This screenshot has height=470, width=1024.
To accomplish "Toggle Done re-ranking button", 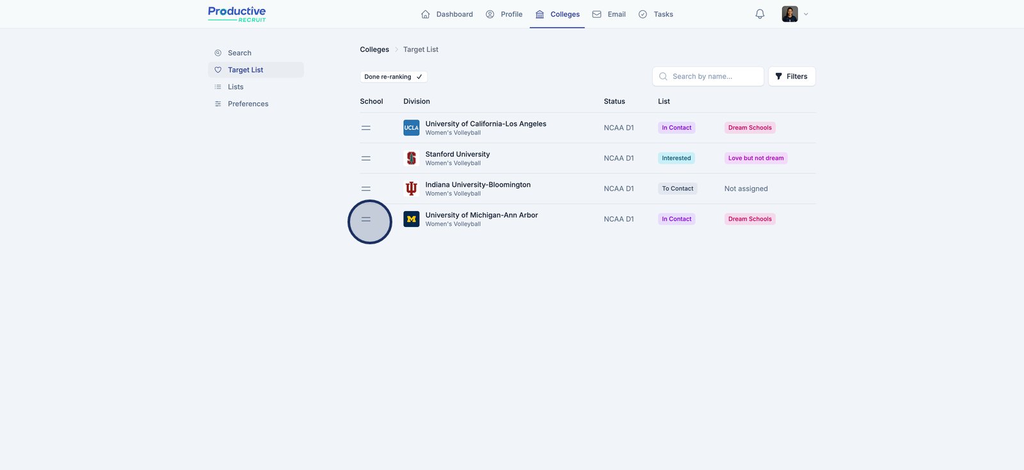I will [393, 77].
